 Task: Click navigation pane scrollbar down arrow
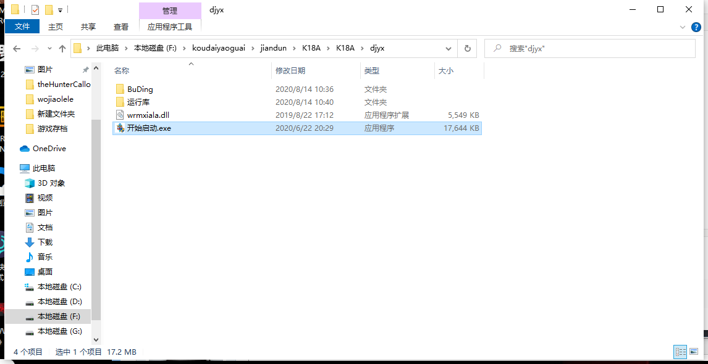96,340
